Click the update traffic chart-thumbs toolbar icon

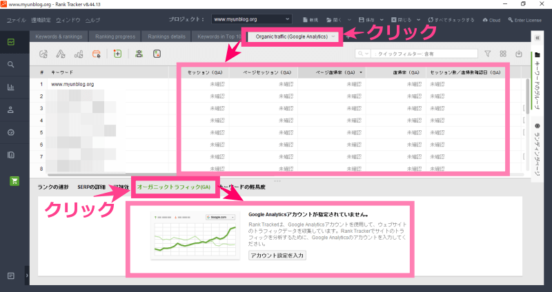coord(79,54)
